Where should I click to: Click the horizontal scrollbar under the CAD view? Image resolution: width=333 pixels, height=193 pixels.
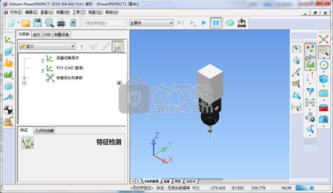click(x=244, y=181)
